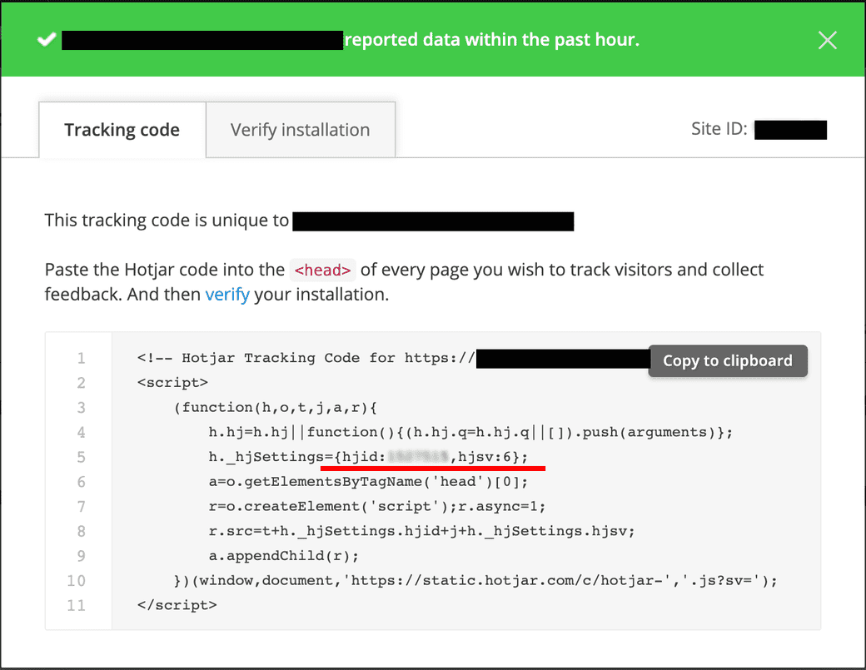Click the getElementsByTagName('head') code line
This screenshot has height=670, width=866.
click(368, 482)
